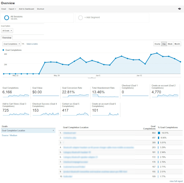Click Add to Dashboard
Viewport: 184px width, 183px height.
27,9
